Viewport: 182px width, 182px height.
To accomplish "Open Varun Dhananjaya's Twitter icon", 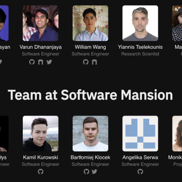I will pos(49,62).
